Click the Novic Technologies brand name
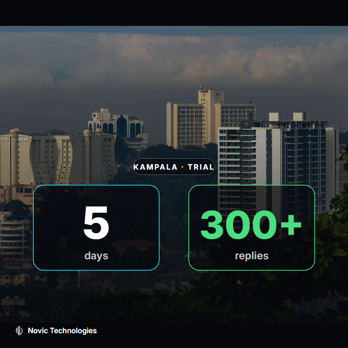 point(62,331)
